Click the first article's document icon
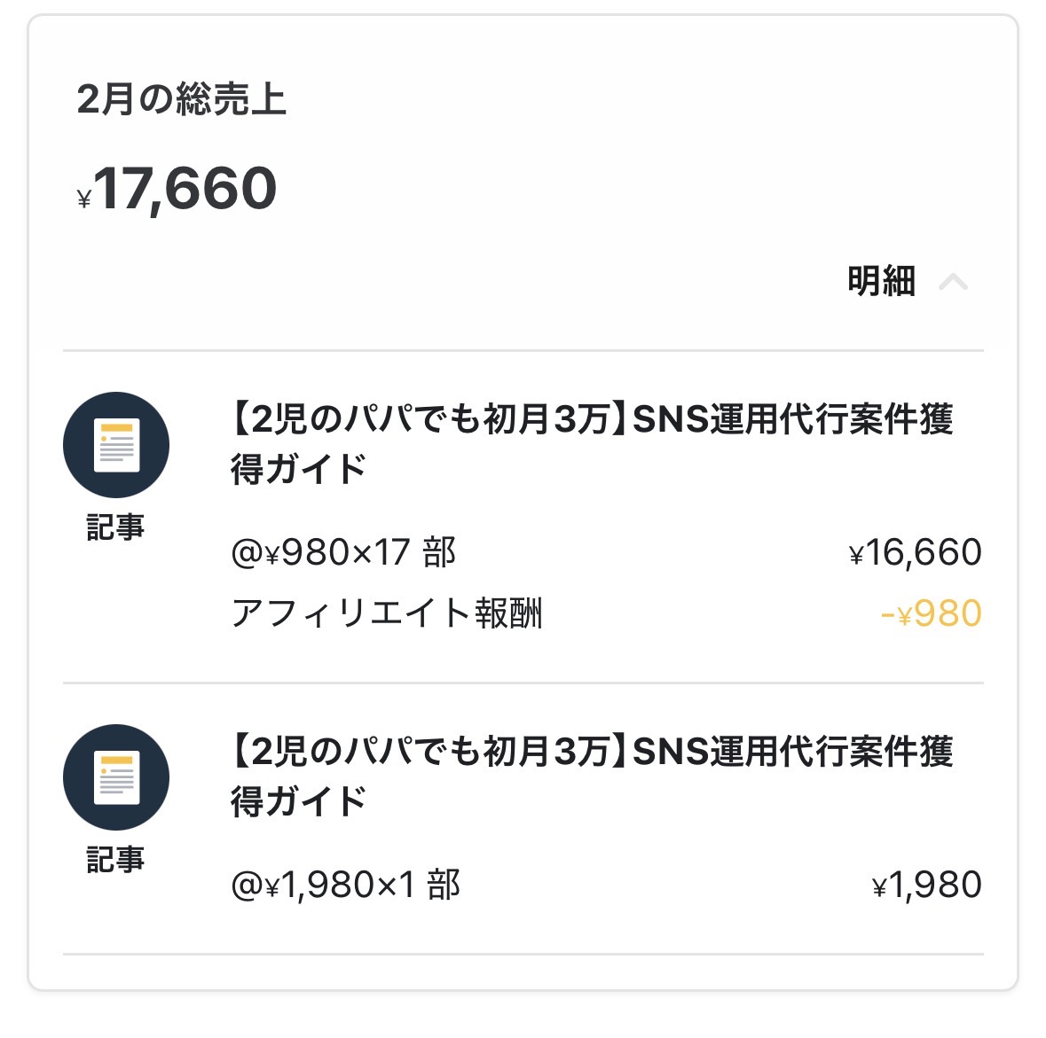This screenshot has width=1046, height=1038. point(115,445)
